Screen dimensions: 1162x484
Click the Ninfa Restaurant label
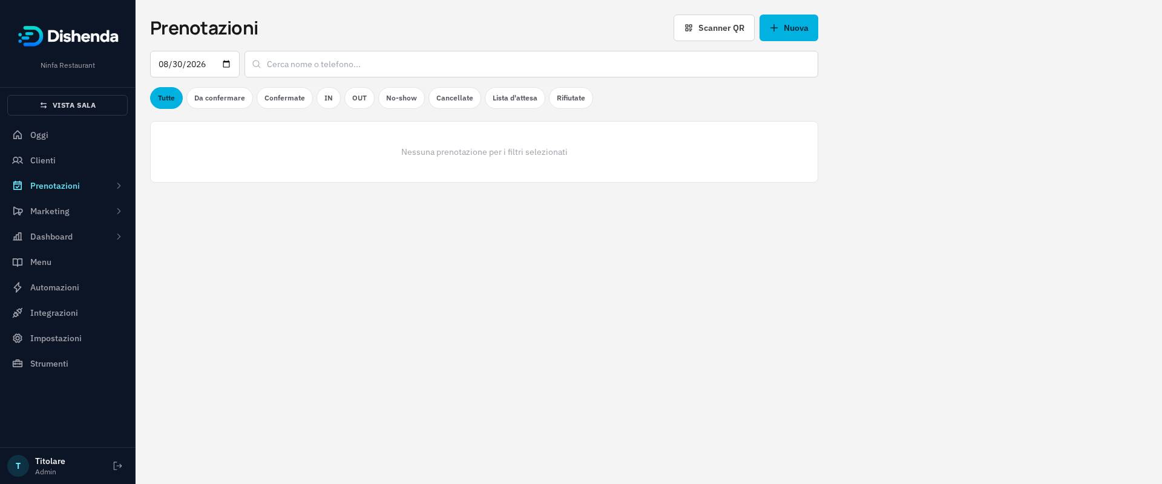click(x=68, y=65)
